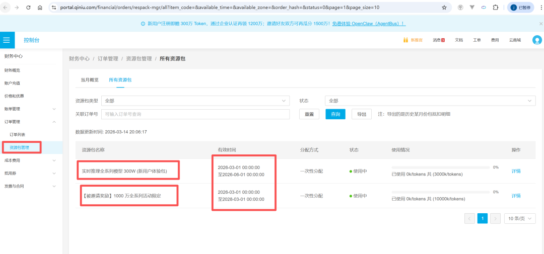Open the 状态 filter dropdown
This screenshot has width=544, height=254.
[430, 101]
